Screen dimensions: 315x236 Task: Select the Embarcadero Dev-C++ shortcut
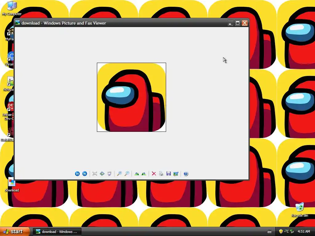point(8,111)
